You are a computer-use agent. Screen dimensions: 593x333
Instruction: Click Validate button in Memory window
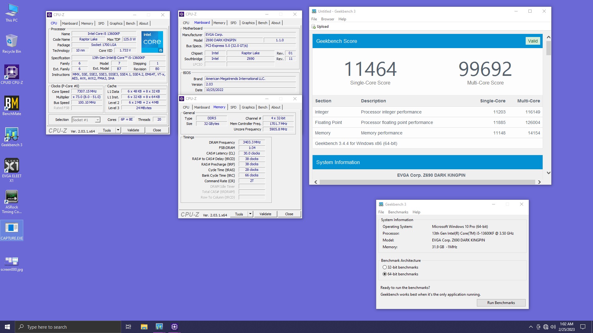coord(265,214)
